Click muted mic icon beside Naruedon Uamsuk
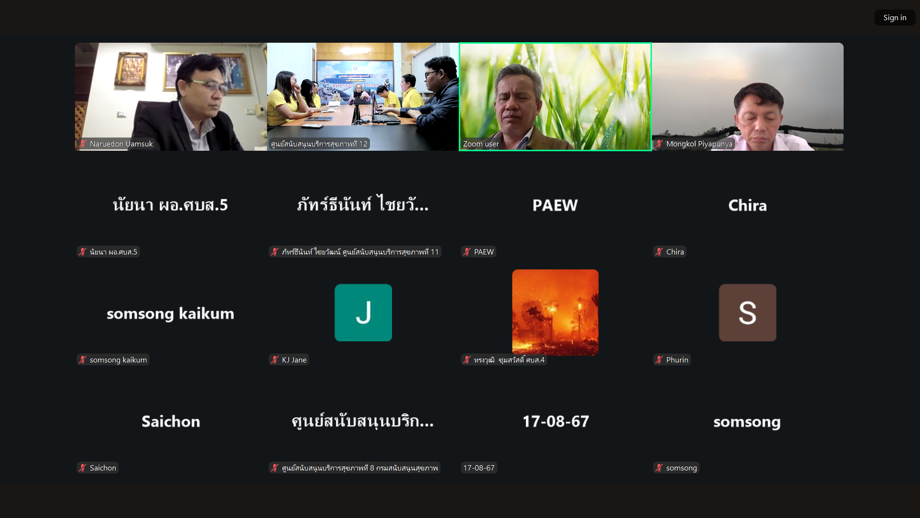Screen dimensions: 920x518 (83, 144)
